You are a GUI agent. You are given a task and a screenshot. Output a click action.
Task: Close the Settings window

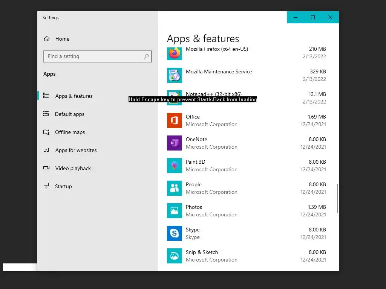[x=330, y=17]
